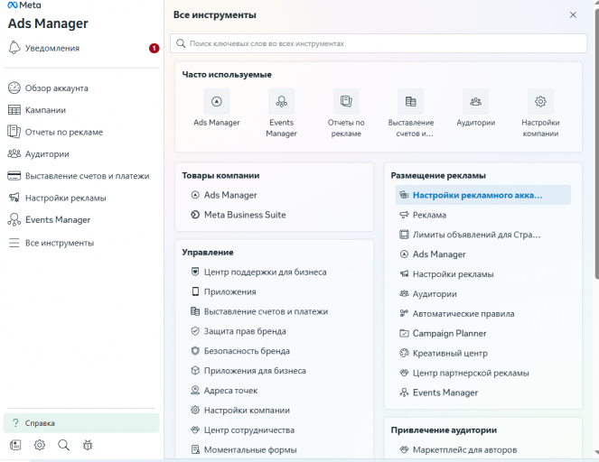The width and height of the screenshot is (599, 462).
Task: Open Meta Business Suite link
Action: click(x=244, y=215)
